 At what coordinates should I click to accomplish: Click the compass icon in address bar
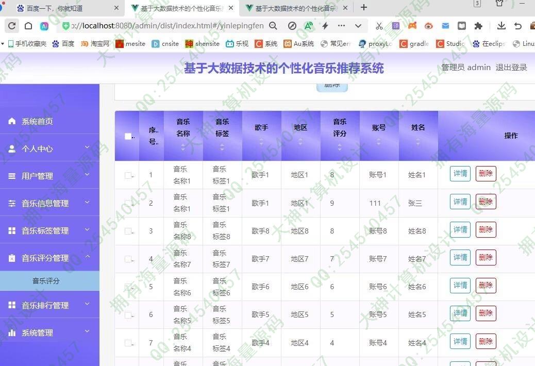pos(292,26)
